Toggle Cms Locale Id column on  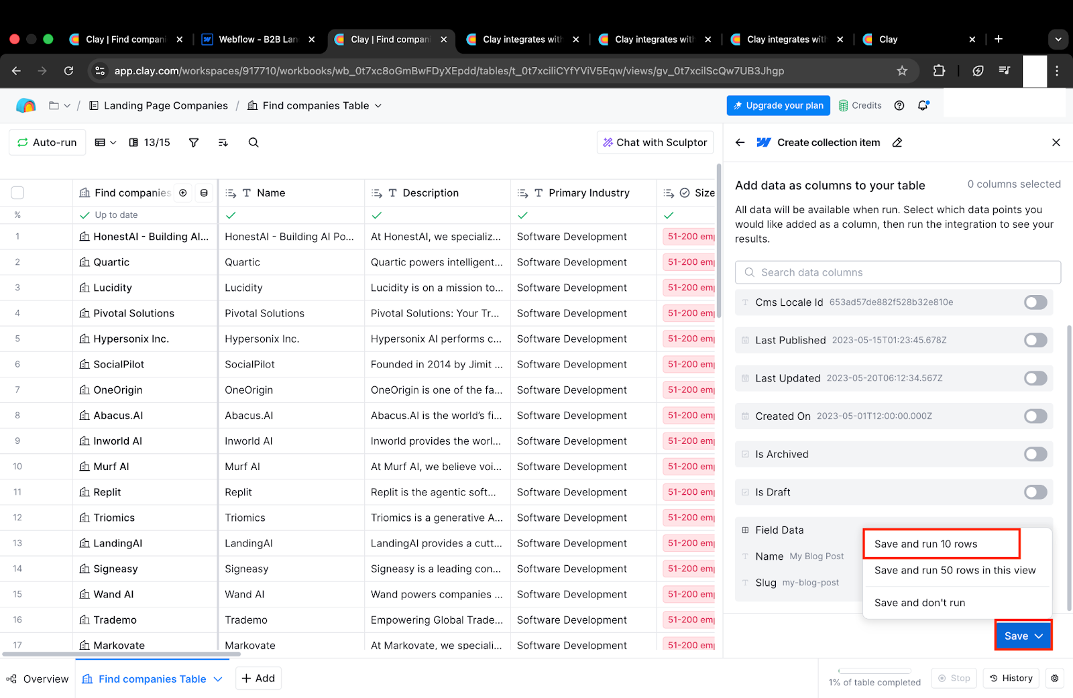coord(1035,302)
